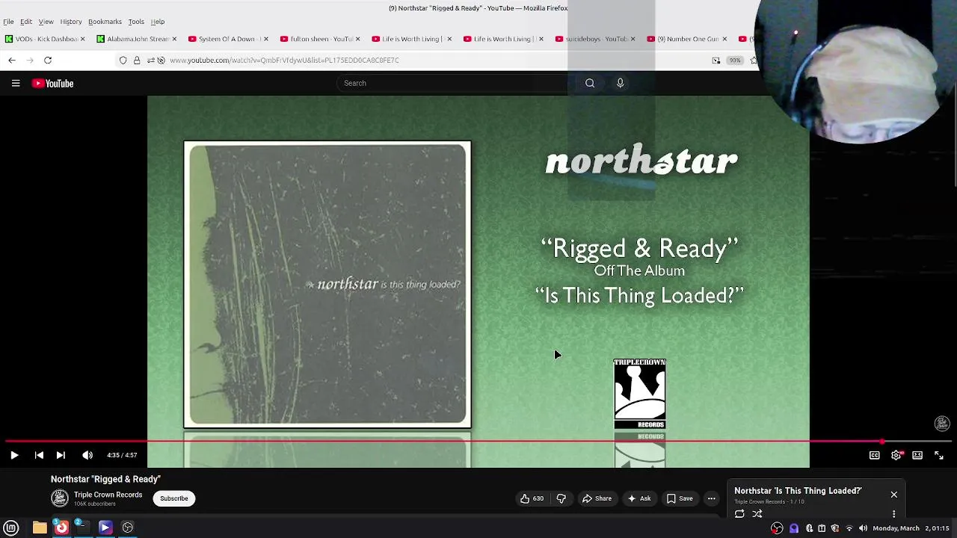Screen dimensions: 957x538
Task: Open the File menu
Action: (x=8, y=22)
